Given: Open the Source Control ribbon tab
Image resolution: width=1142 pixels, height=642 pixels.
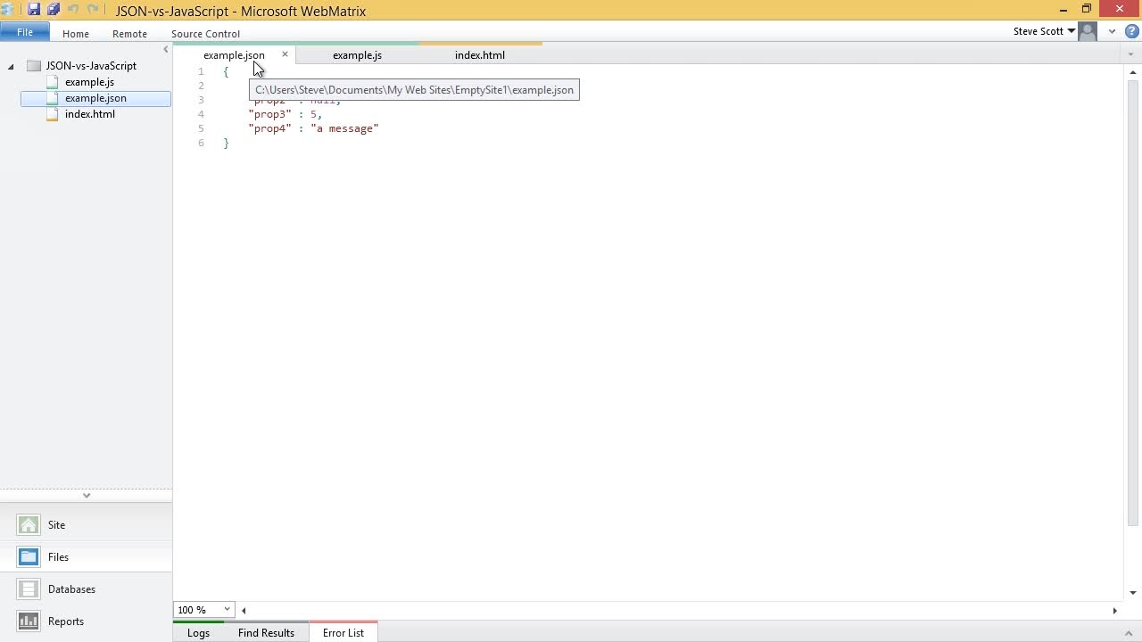Looking at the screenshot, I should 205,34.
